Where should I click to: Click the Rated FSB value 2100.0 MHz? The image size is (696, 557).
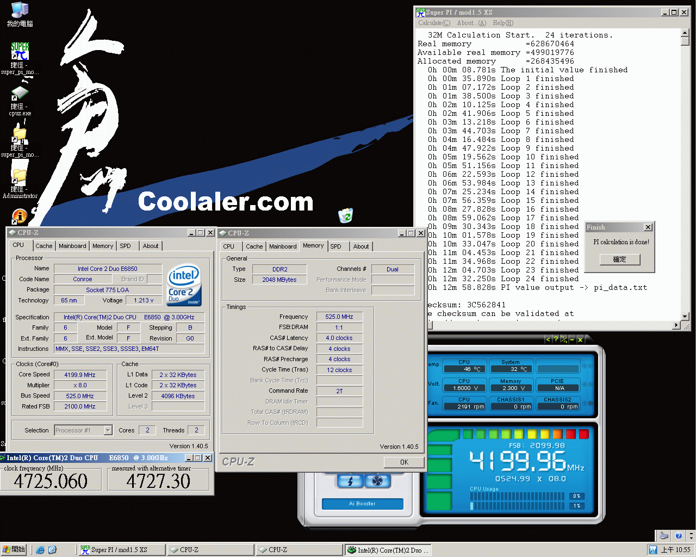click(x=80, y=406)
